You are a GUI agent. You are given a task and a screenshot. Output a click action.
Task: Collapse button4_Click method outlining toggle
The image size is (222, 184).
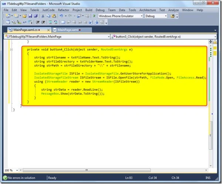click(x=11, y=50)
